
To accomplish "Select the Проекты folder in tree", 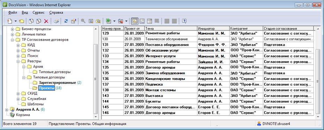I will tap(47, 88).
